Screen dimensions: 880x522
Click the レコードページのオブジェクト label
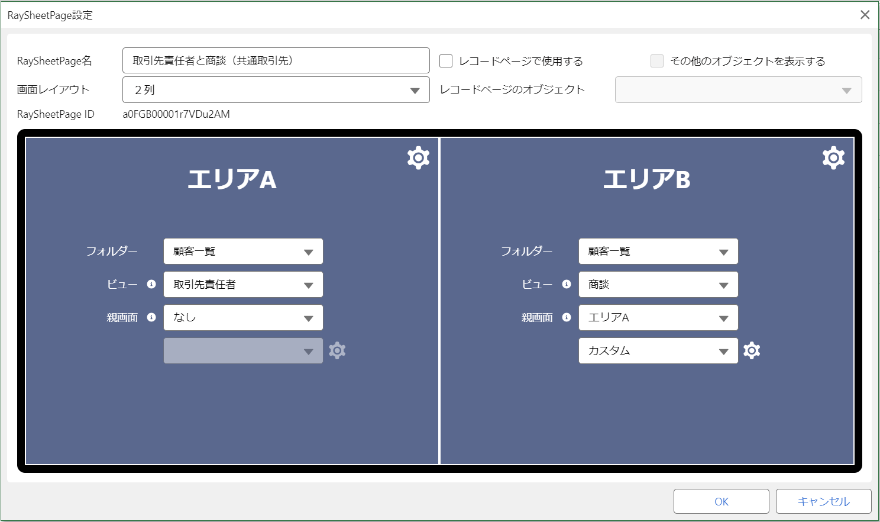(x=512, y=90)
